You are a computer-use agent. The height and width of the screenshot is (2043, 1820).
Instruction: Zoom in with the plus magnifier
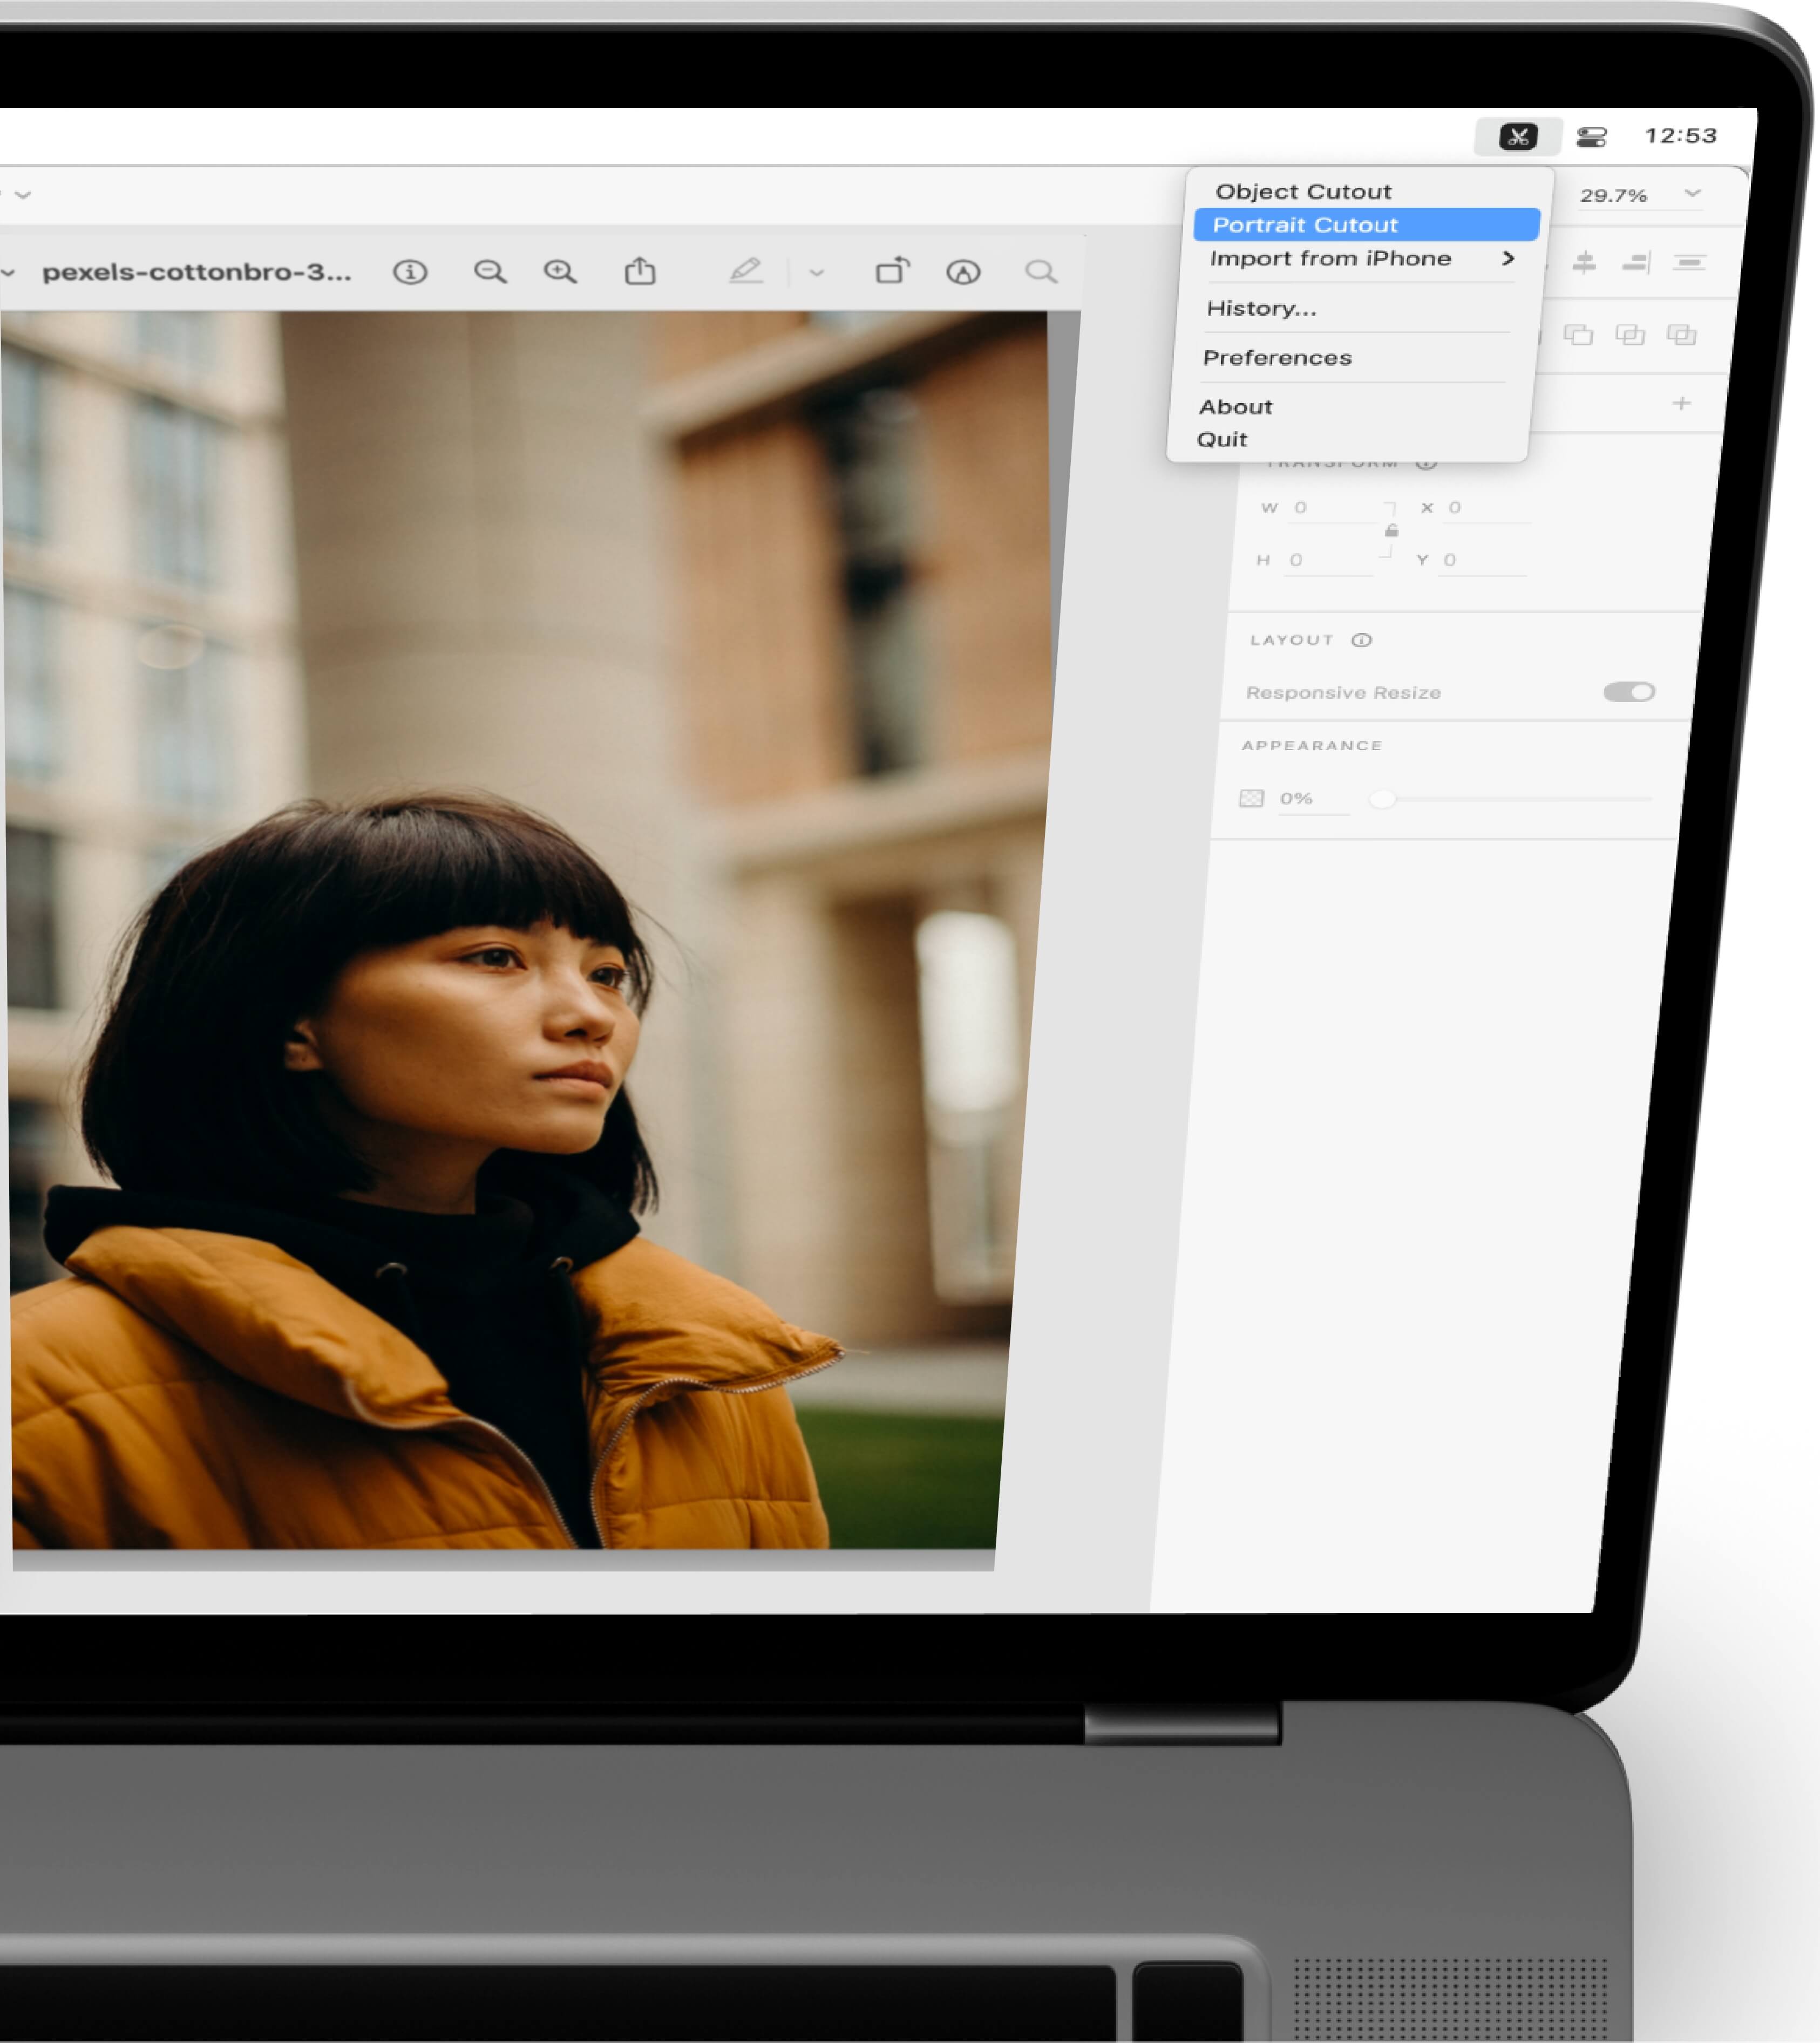click(560, 272)
